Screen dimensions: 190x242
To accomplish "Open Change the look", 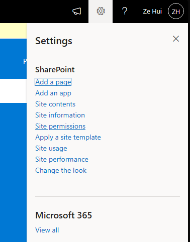I will [61, 170].
